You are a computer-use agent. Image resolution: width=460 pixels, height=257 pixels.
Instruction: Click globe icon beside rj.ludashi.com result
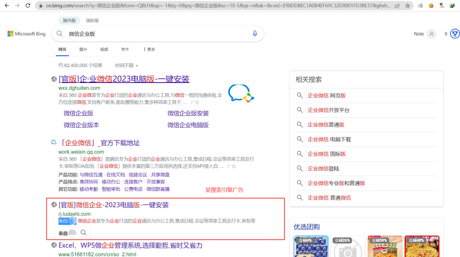54,205
